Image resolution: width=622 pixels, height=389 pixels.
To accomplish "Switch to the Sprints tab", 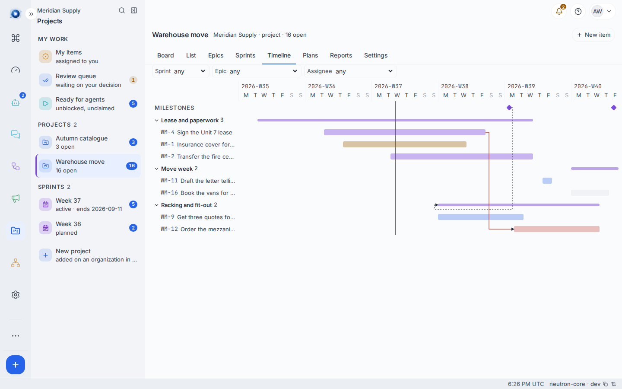I will [x=245, y=55].
